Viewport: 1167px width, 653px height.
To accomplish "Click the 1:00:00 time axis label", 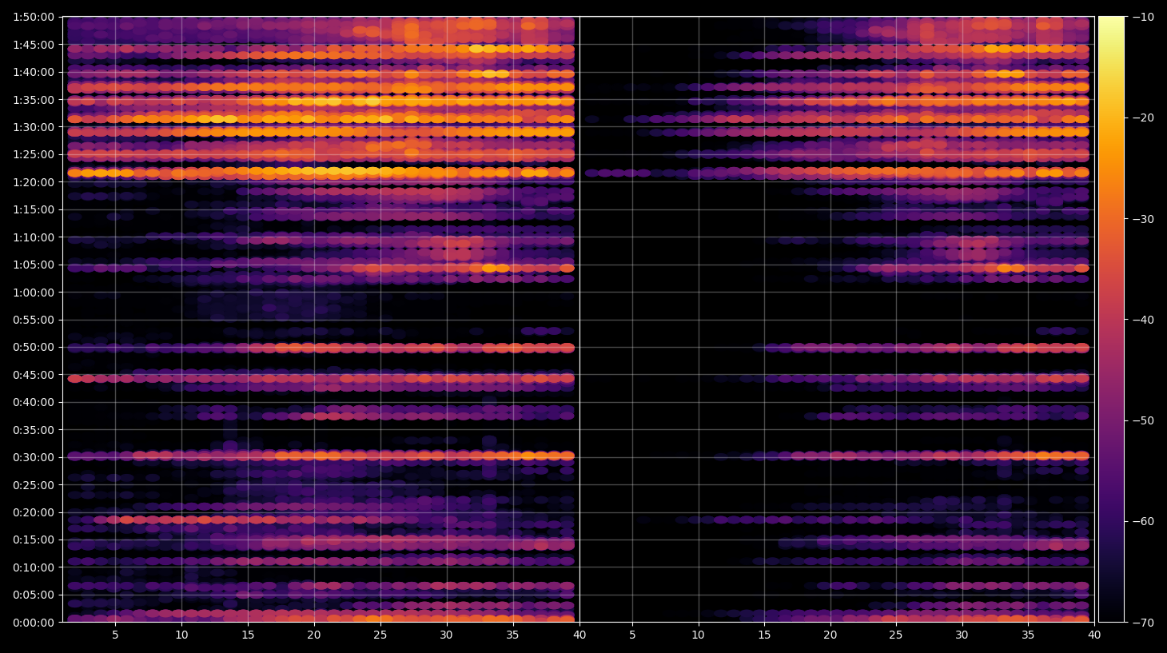I will (34, 293).
